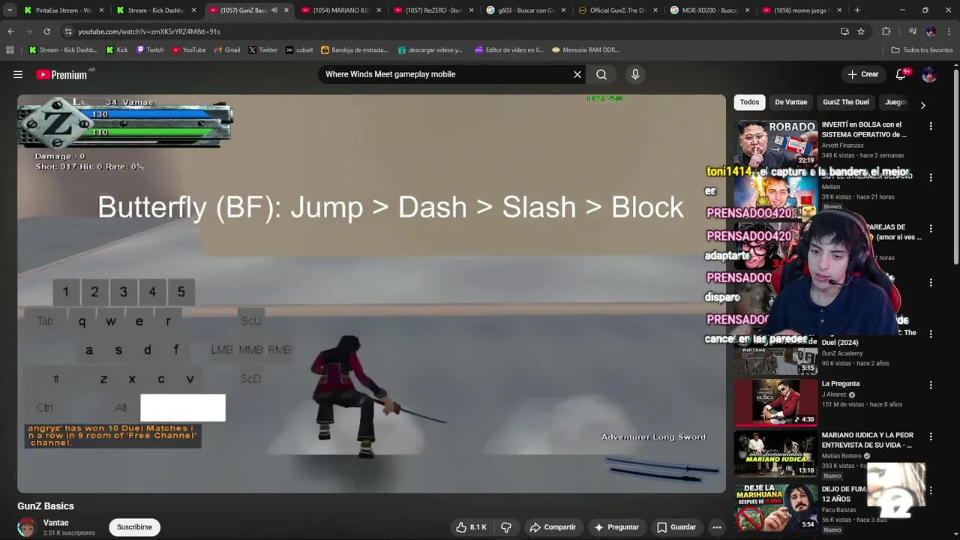960x540 pixels.
Task: Select the De Vantae filter chip
Action: pyautogui.click(x=790, y=102)
